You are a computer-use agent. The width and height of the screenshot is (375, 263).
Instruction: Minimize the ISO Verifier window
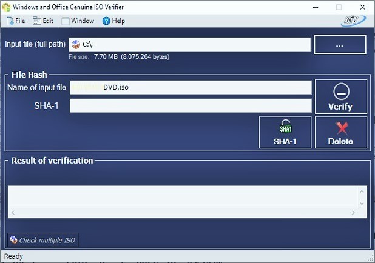coord(316,7)
